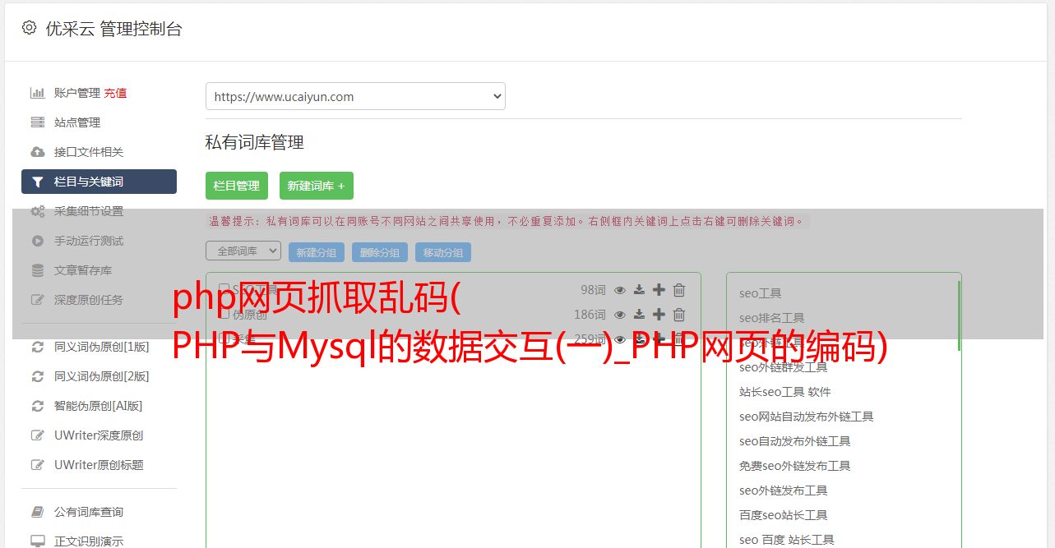Viewport: 1055px width, 548px height.
Task: Select keyword seo自动发布外链工具
Action: (795, 441)
